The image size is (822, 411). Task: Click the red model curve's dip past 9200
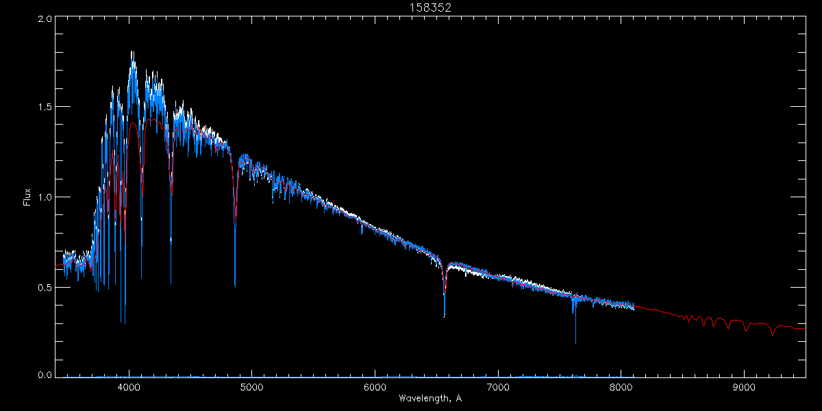pyautogui.click(x=773, y=335)
